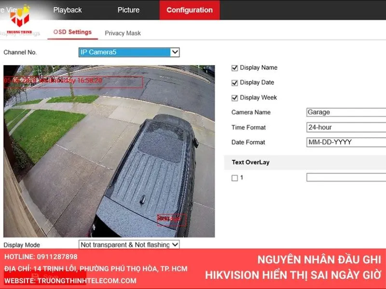
Task: Open the Date Format dropdown
Action: 345,142
